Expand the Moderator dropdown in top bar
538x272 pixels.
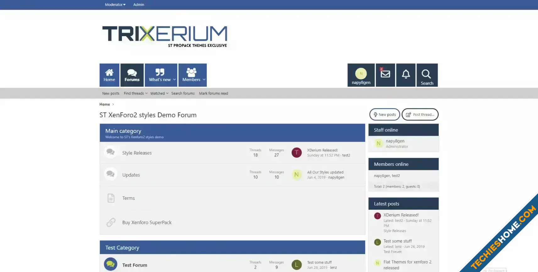pos(115,5)
